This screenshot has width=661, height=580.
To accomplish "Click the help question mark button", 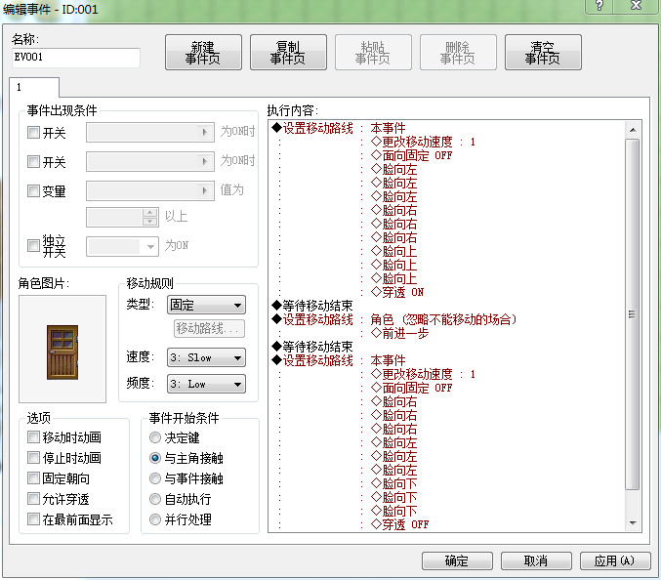I will pyautogui.click(x=599, y=6).
